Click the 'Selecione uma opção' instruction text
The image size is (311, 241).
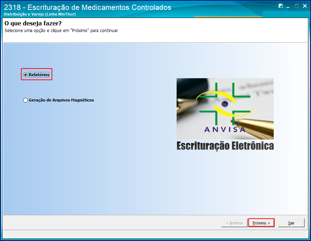(x=61, y=31)
